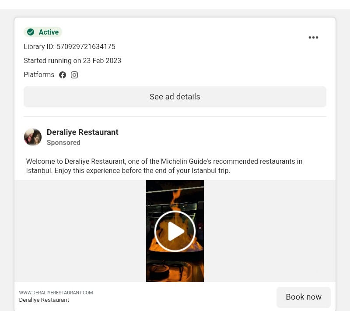Click the Active status label
Image resolution: width=350 pixels, height=311 pixels.
49,32
